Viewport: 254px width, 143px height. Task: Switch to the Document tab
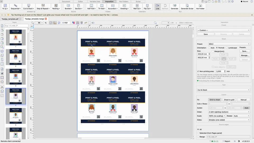(66, 2)
